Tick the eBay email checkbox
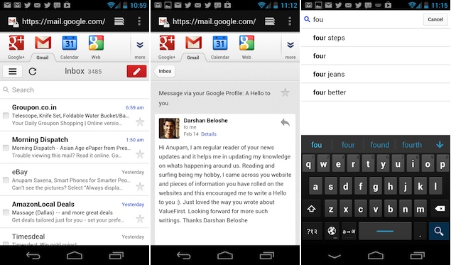 pos(6,180)
